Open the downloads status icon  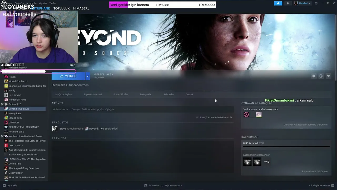pyautogui.click(x=146, y=186)
